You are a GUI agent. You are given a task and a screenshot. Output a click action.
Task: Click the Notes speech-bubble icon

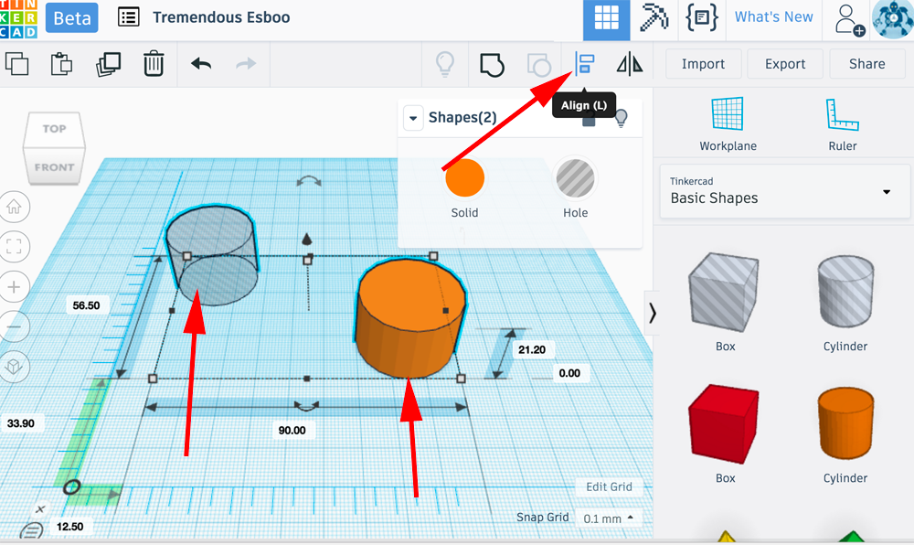pyautogui.click(x=31, y=530)
